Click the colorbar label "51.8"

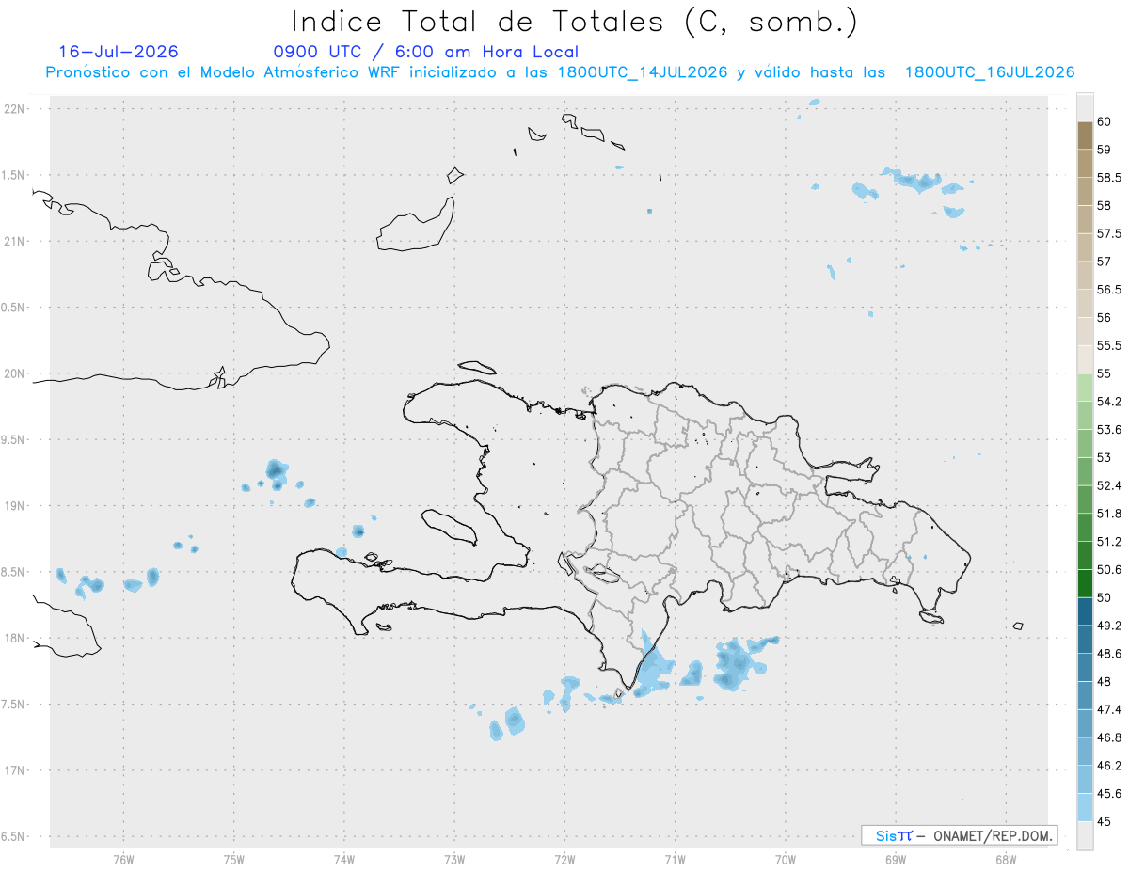(1109, 514)
